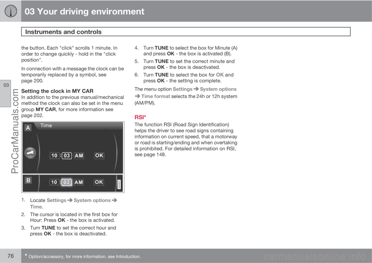Click 'page 202.' reference text
Viewport: 372px width, 263px height.
(x=33, y=116)
